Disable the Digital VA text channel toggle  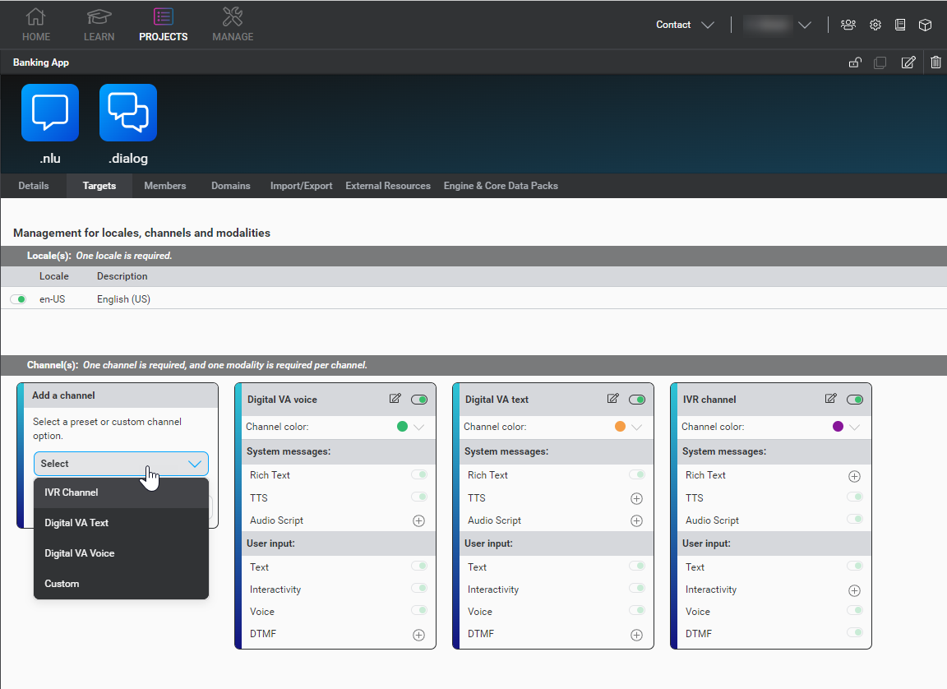coord(637,400)
